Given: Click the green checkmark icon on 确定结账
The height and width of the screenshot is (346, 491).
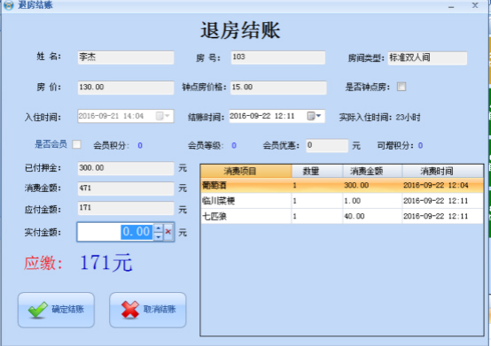Looking at the screenshot, I should [38, 310].
